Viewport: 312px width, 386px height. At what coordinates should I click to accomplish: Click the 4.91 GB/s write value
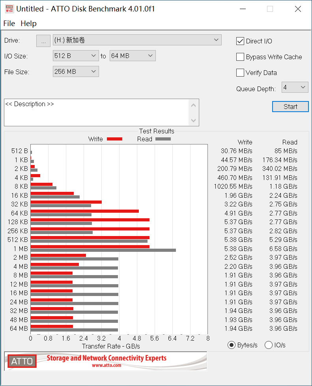click(x=238, y=213)
